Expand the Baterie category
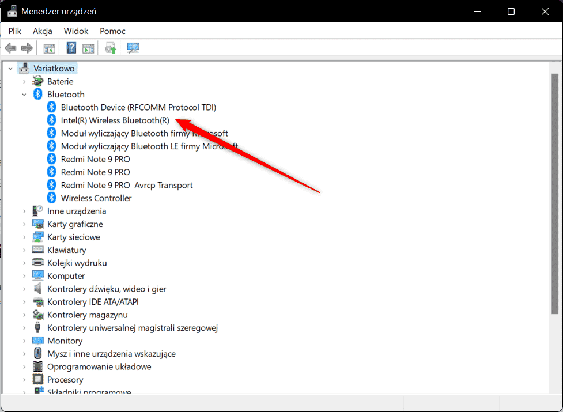 [24, 81]
